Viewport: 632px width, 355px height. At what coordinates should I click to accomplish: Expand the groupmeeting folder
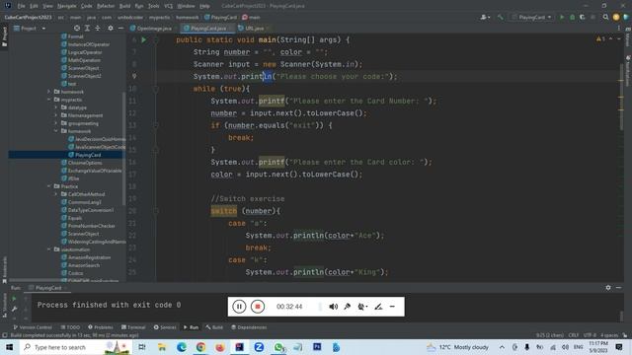[56, 123]
